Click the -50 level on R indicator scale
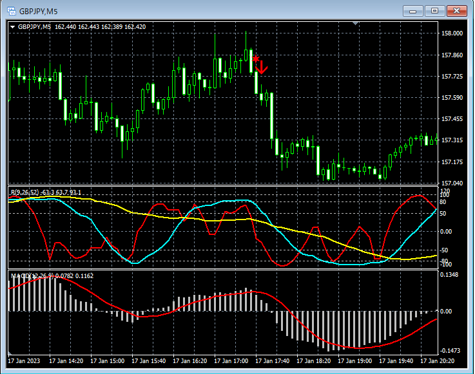The width and height of the screenshot is (475, 374). (x=443, y=250)
